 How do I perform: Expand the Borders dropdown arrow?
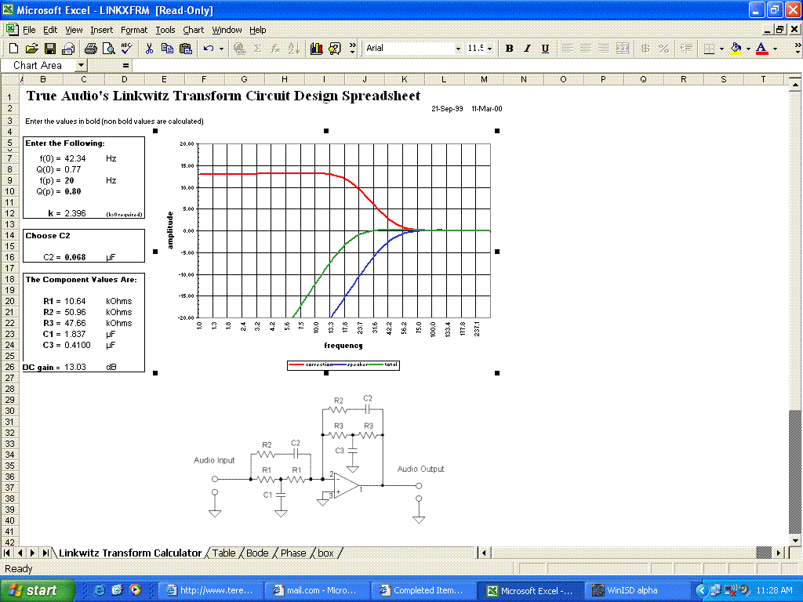coord(721,49)
